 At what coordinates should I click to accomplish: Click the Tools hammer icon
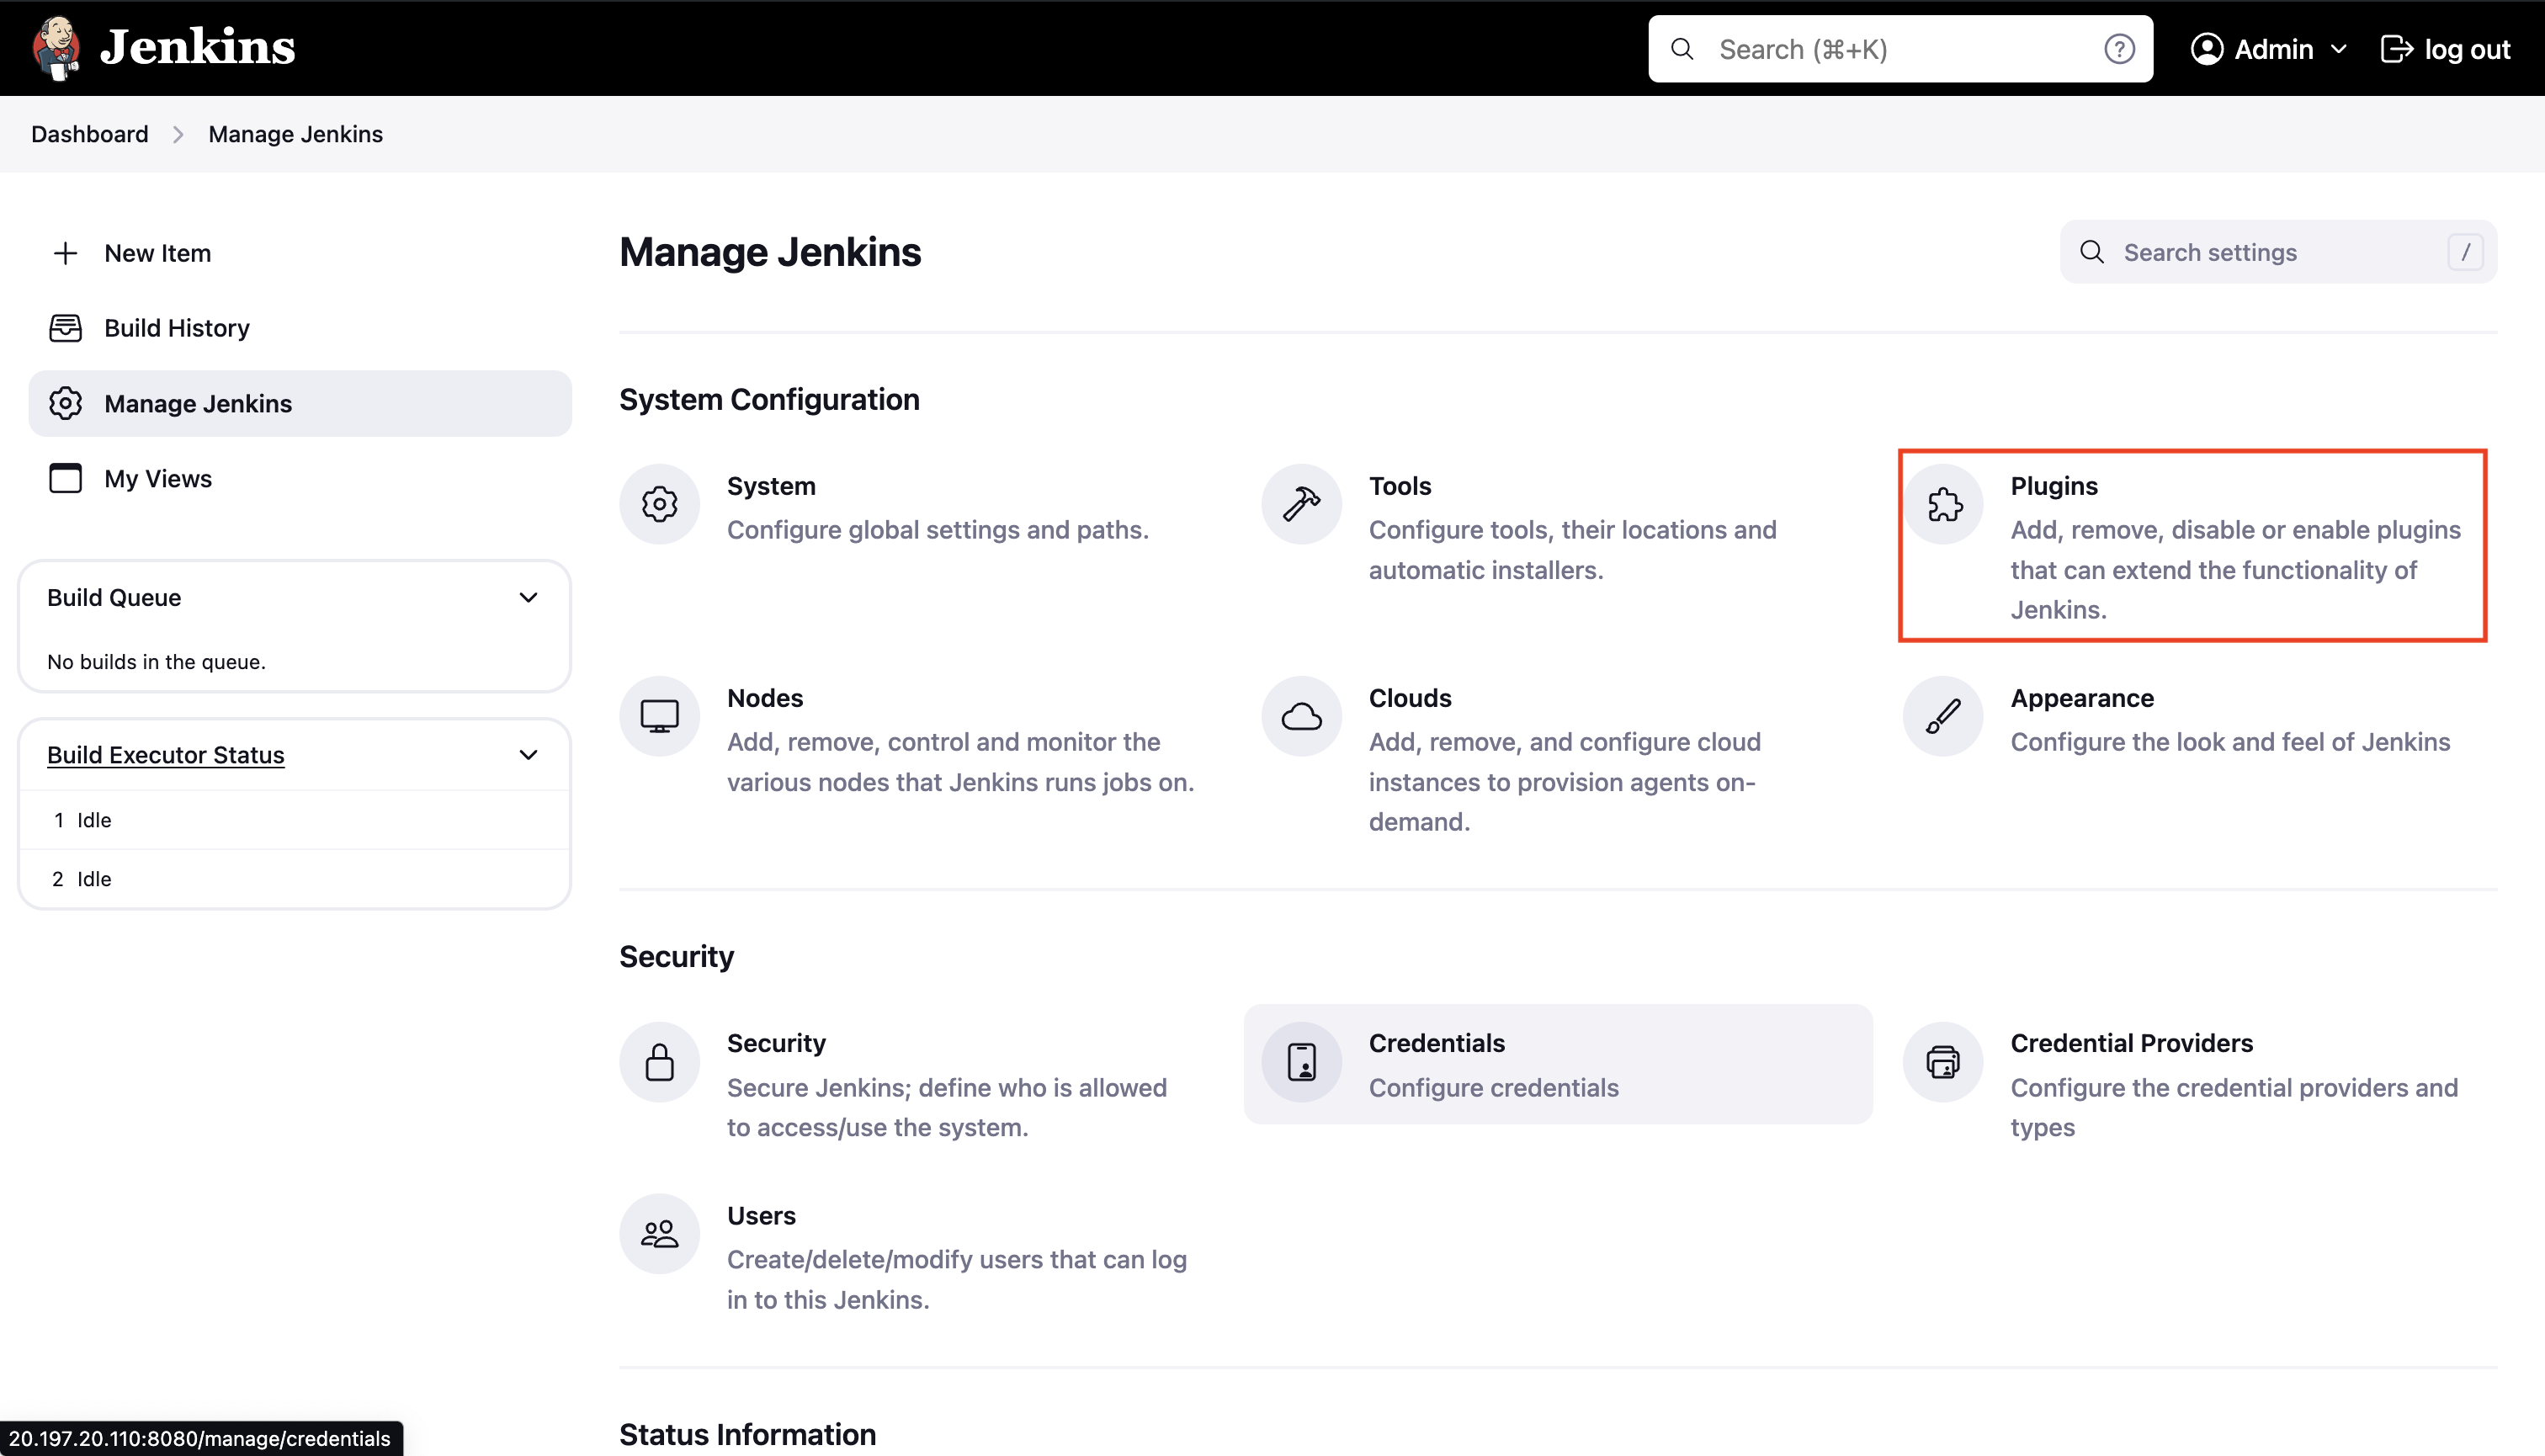pos(1301,504)
